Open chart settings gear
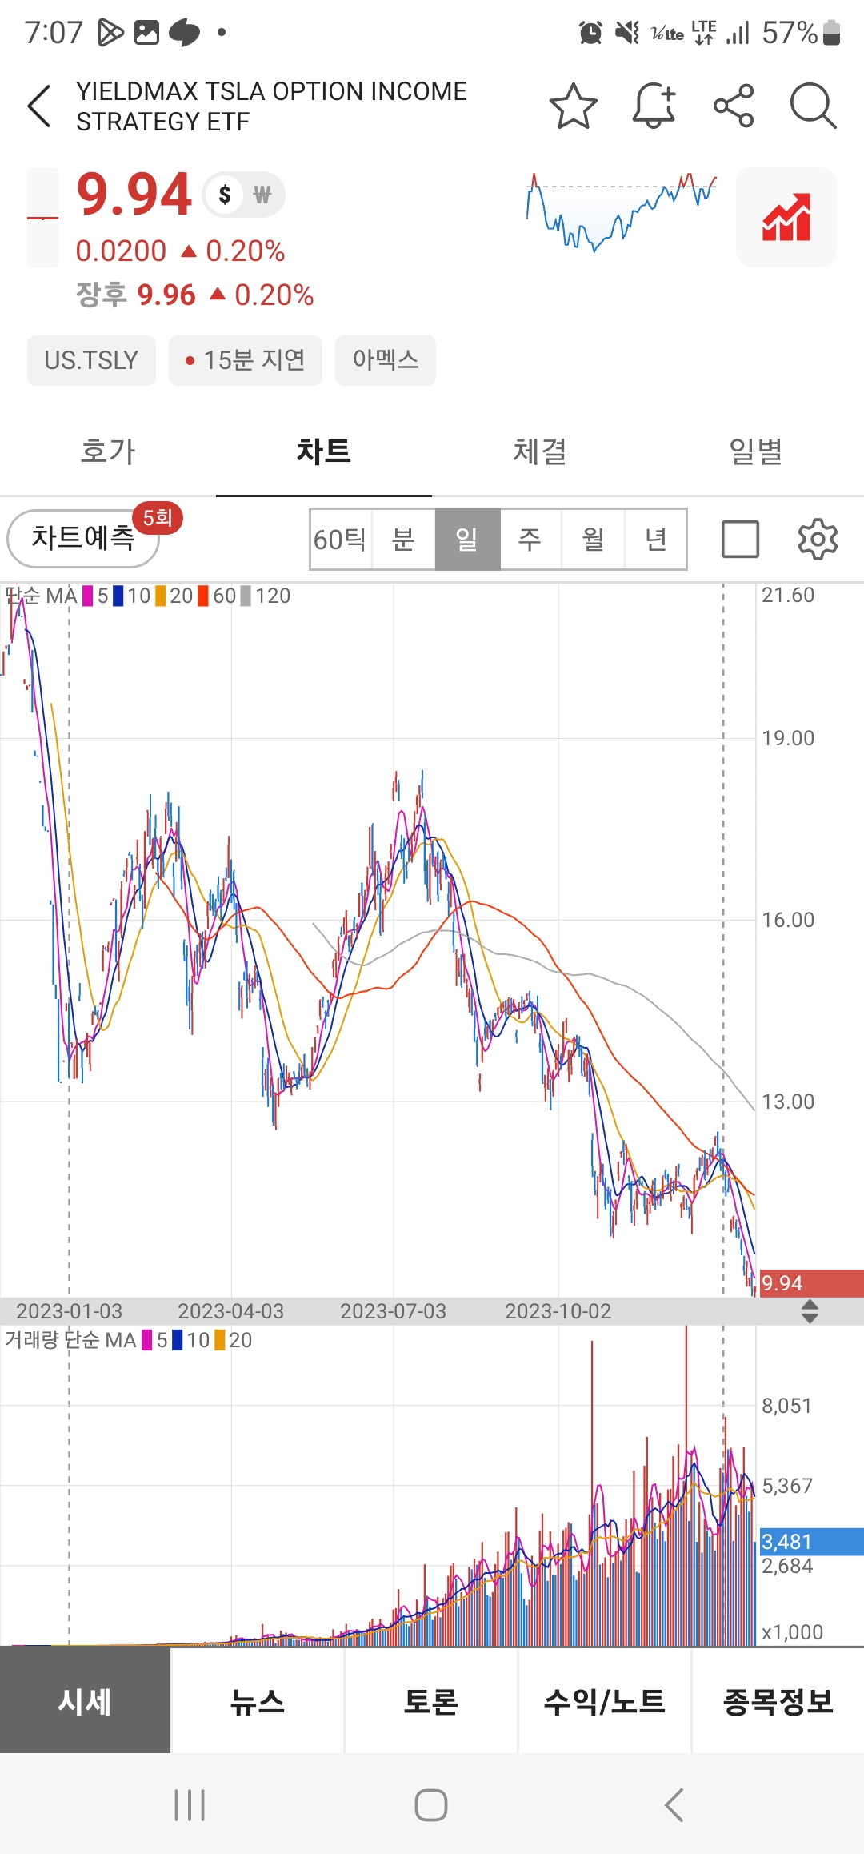Image resolution: width=864 pixels, height=1854 pixels. (x=818, y=539)
